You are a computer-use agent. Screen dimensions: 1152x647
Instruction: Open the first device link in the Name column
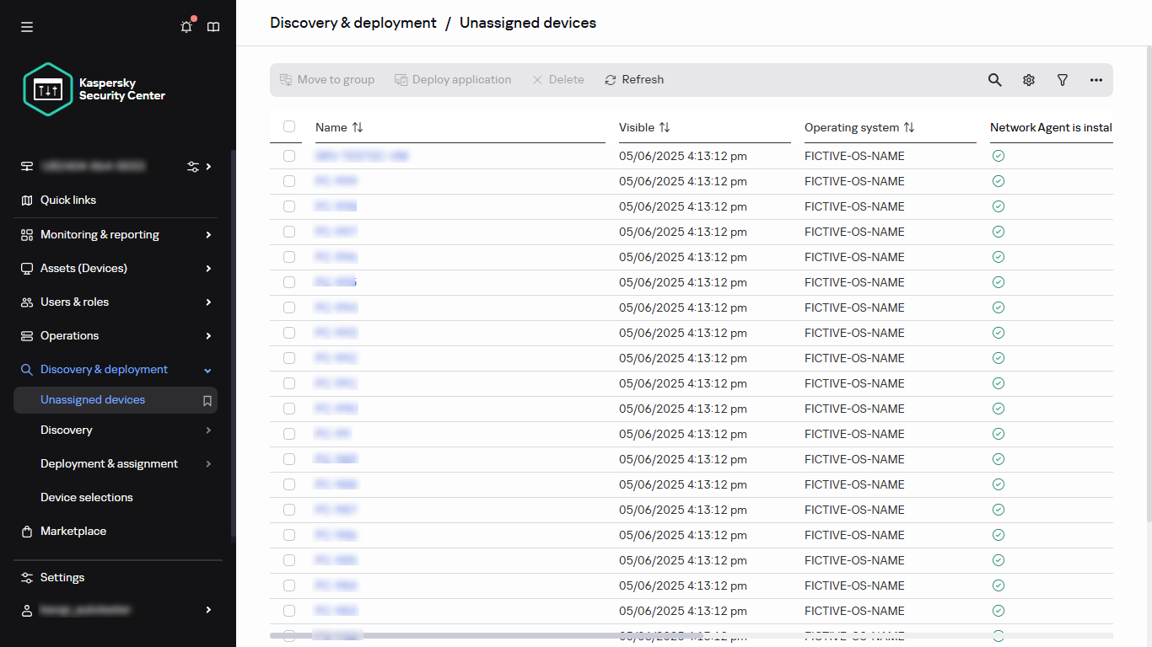coord(362,155)
